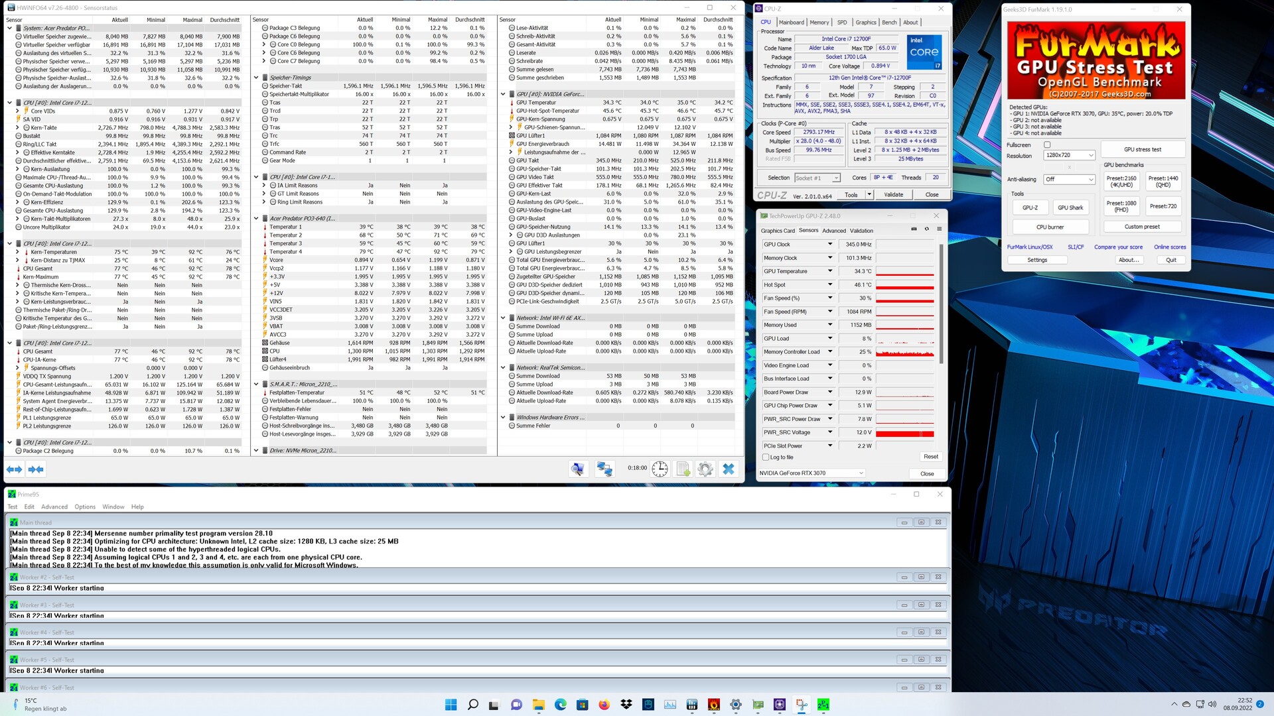Viewport: 1274px width, 716px height.
Task: Switch to Mainboard tab in CPU-Z
Action: (x=791, y=23)
